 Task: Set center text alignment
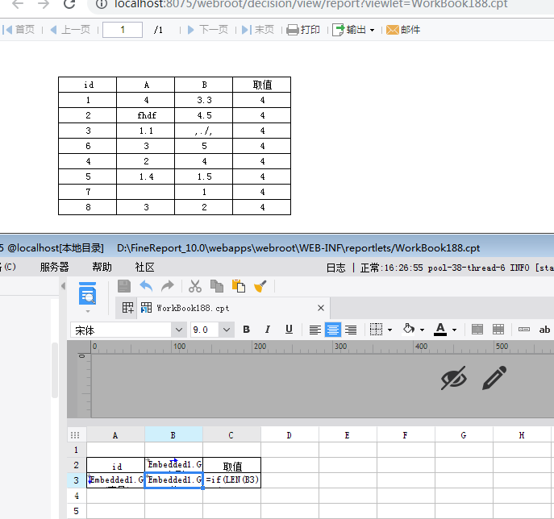(x=333, y=330)
